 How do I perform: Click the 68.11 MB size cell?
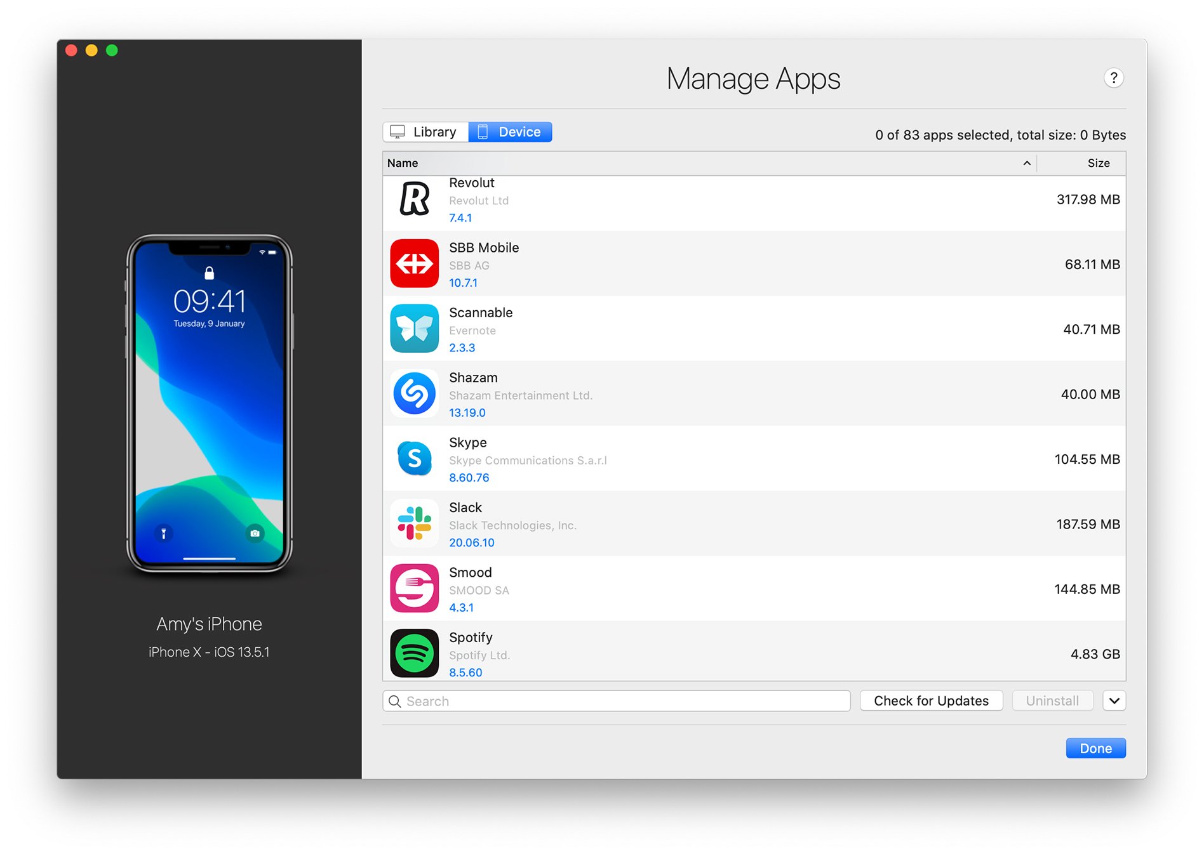pos(1092,264)
